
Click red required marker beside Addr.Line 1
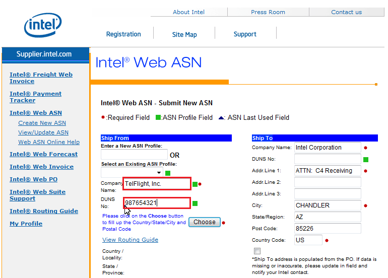pyautogui.click(x=365, y=171)
